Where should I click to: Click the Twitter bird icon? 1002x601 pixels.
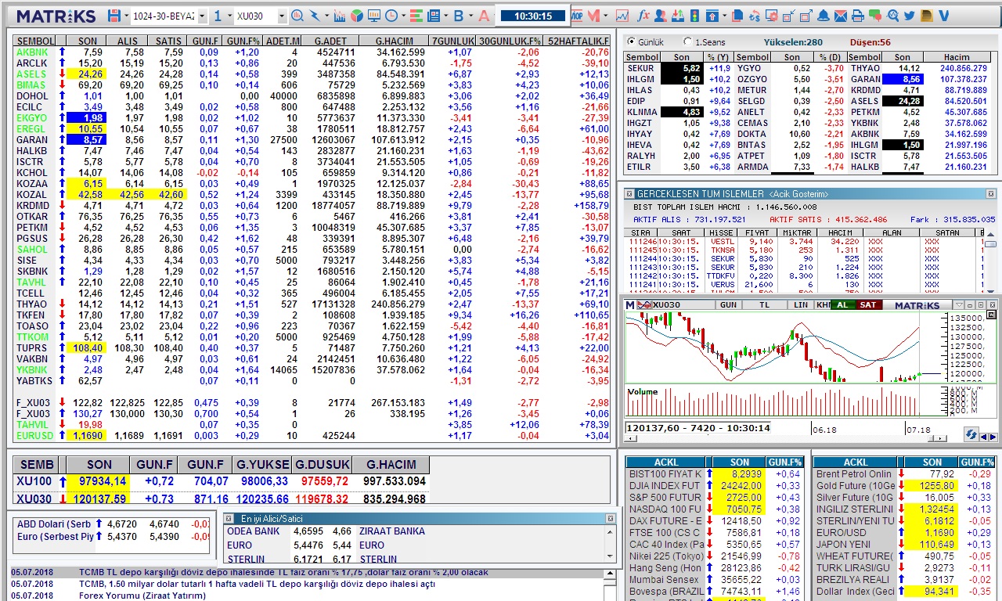[910, 16]
